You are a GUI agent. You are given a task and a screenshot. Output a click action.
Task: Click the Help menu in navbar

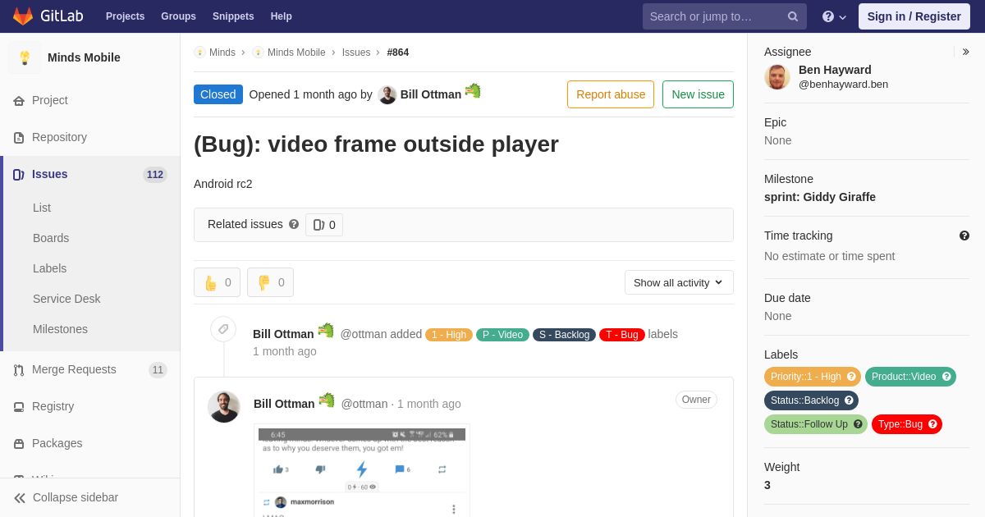click(x=282, y=16)
